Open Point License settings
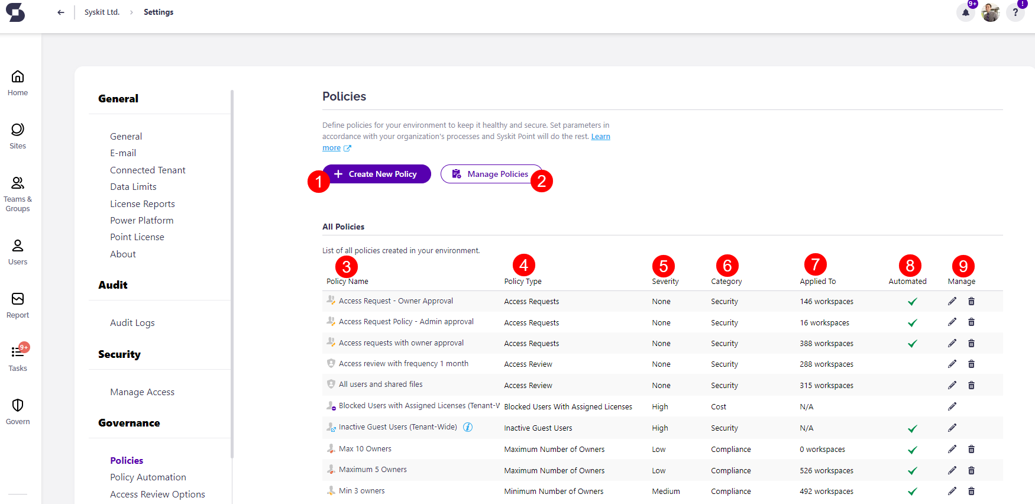Viewport: 1035px width, 504px height. 137,237
